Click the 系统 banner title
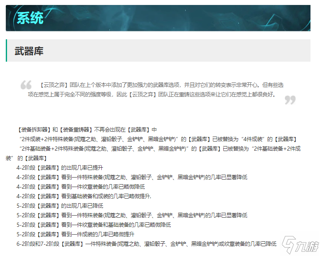Viewport: 320px width, 257px height. pyautogui.click(x=30, y=18)
